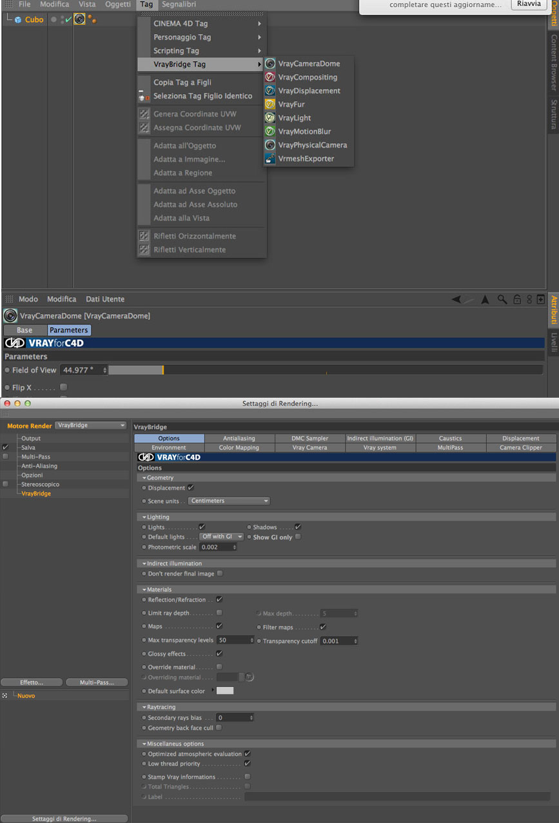The width and height of the screenshot is (559, 823).
Task: Toggle the Attributes lock icon
Action: [517, 299]
